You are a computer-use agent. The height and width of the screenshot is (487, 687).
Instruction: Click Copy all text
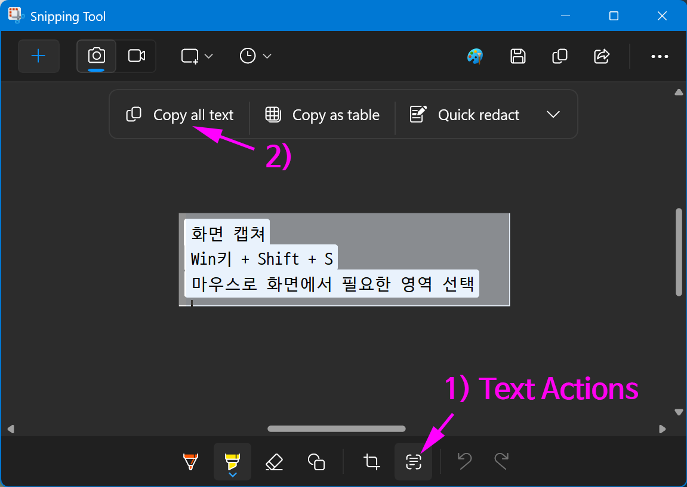point(180,115)
